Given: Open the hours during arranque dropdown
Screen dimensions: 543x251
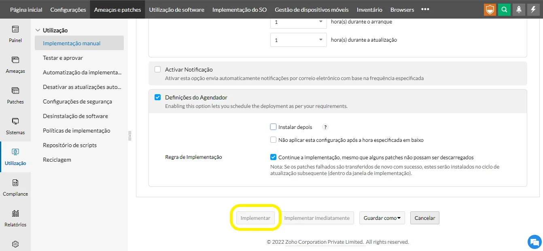Looking at the screenshot, I should pos(298,22).
